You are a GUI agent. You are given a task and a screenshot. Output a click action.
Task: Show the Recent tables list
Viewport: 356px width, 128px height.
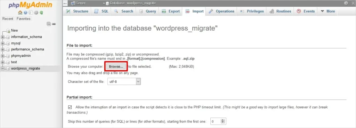tap(8, 19)
